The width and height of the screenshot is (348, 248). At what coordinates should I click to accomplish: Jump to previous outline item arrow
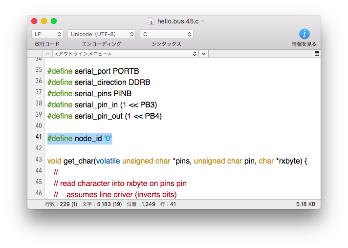coord(48,54)
